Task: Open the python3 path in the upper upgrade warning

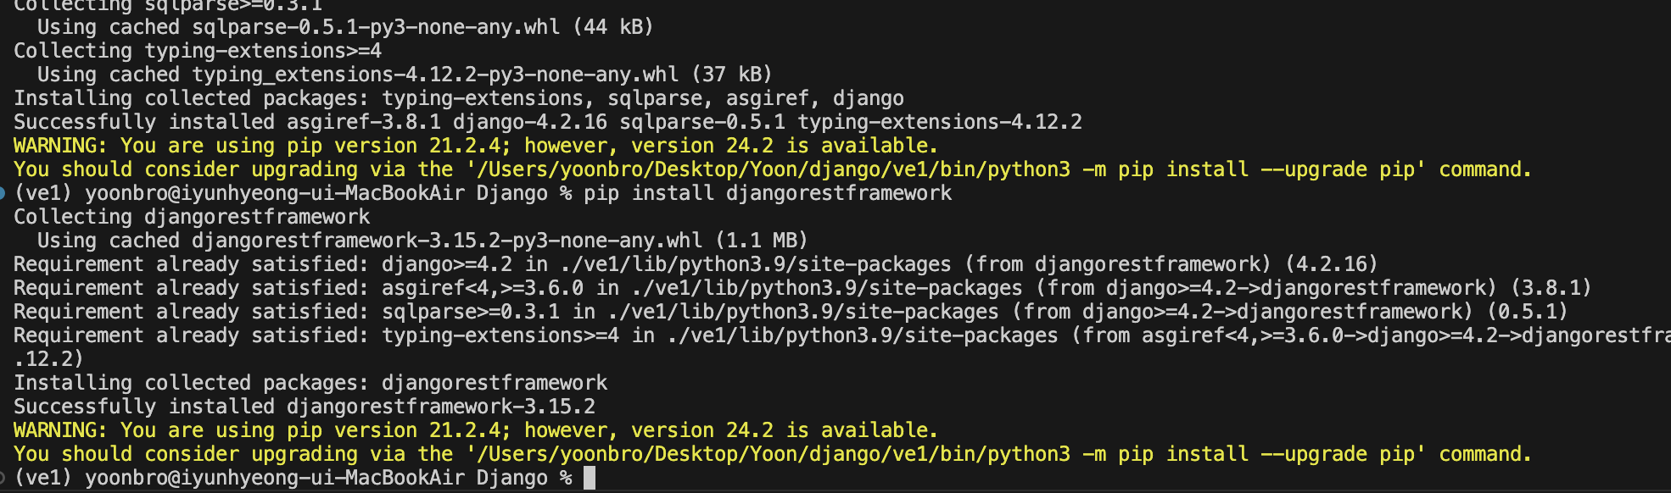Action: click(774, 169)
